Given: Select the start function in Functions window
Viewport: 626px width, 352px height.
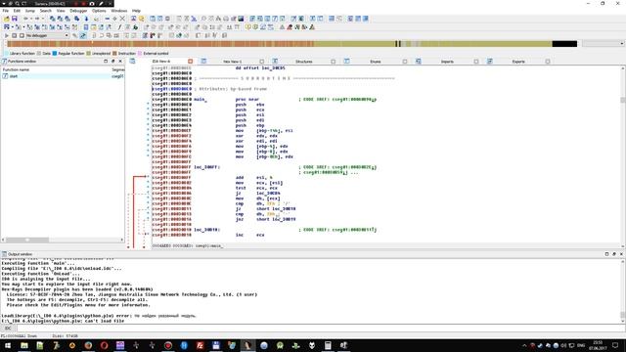Looking at the screenshot, I should tap(63, 76).
